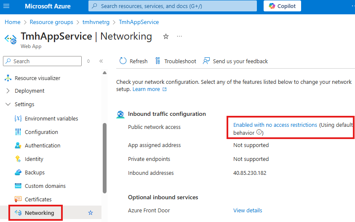This screenshot has width=355, height=222.
Task: Click the Optional inbound services heading
Action: (163, 197)
